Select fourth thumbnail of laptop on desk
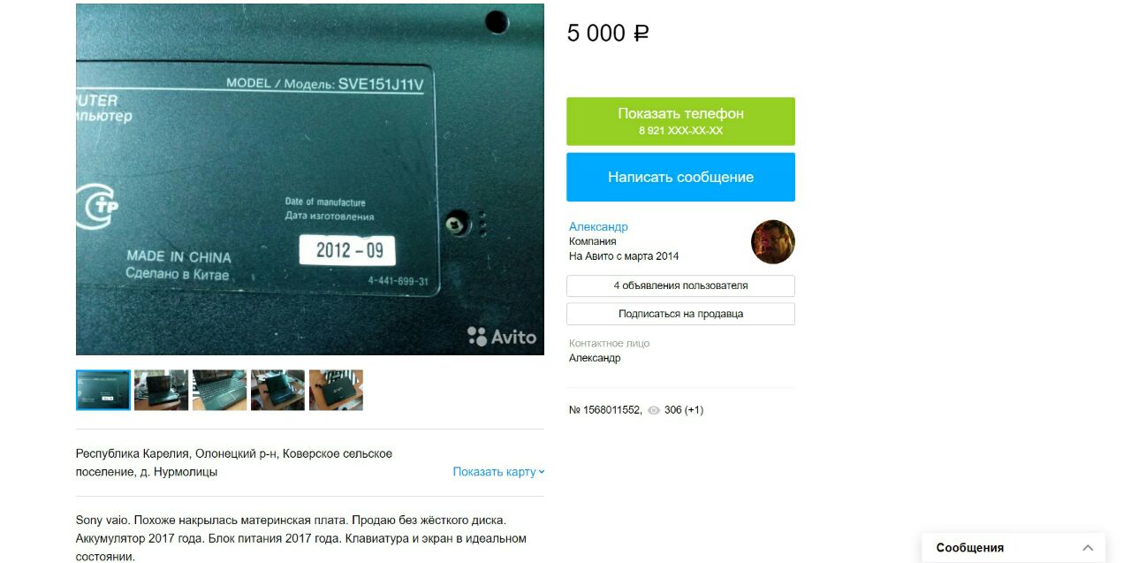1131x563 pixels. click(277, 390)
